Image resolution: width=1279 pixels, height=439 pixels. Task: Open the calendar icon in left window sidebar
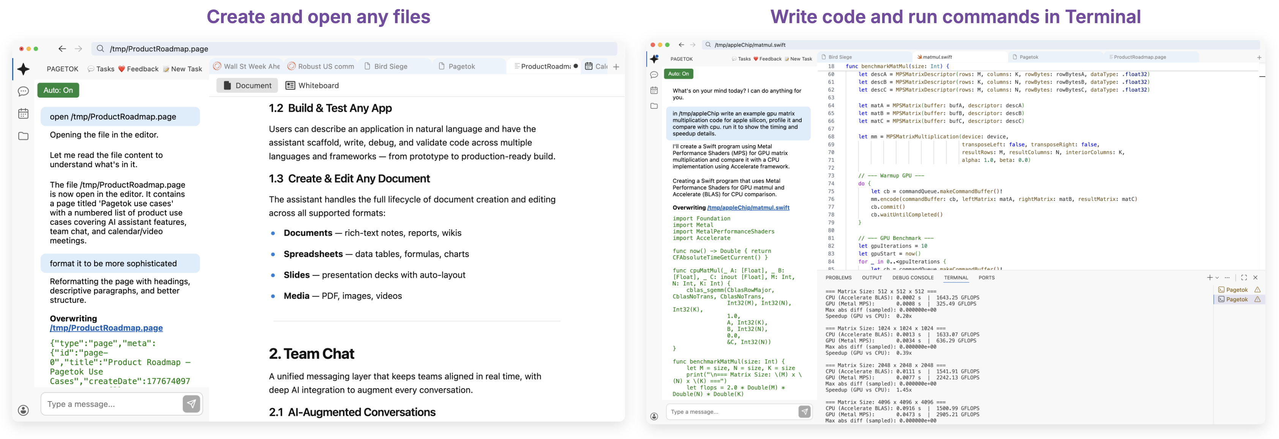pos(23,114)
